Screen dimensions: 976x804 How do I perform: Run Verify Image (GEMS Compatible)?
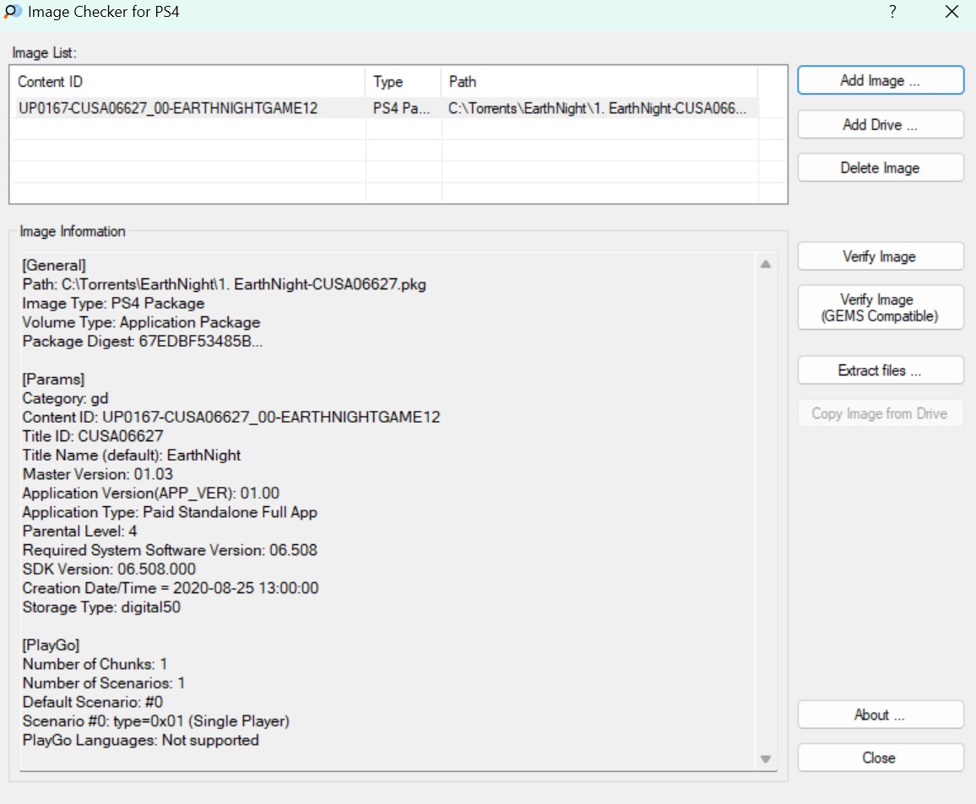880,308
